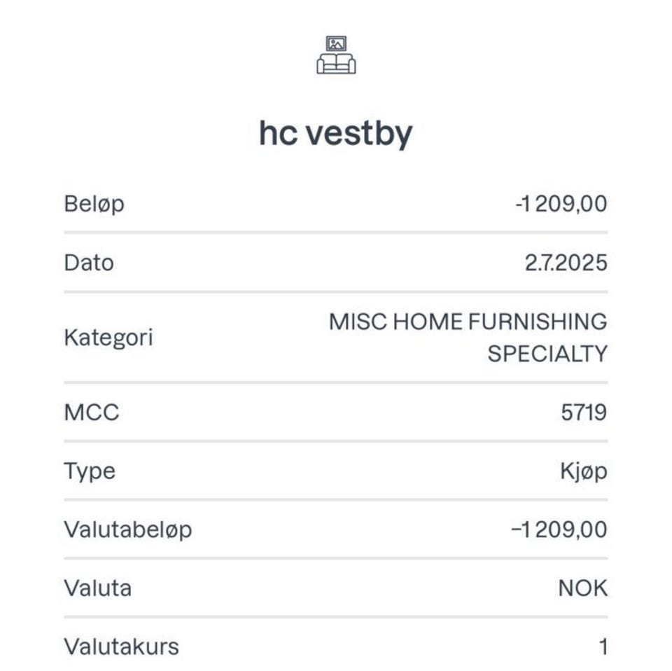Select the Valutabeløp label

127,530
